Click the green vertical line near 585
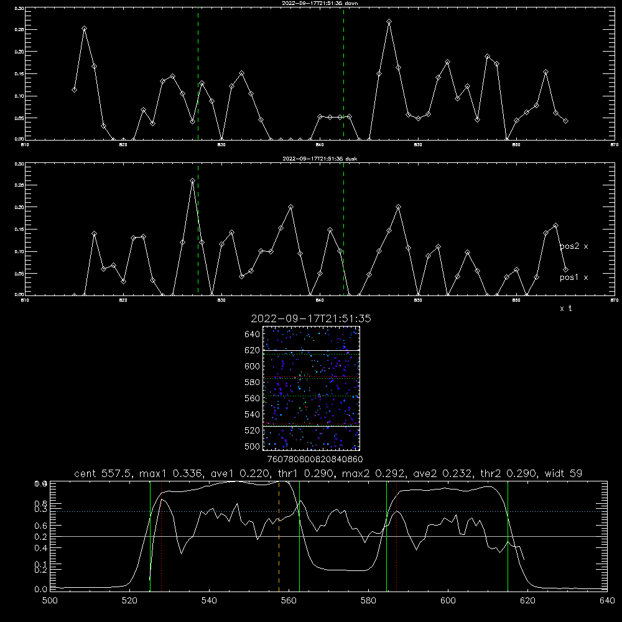Screen dimensions: 622x622 [386, 536]
